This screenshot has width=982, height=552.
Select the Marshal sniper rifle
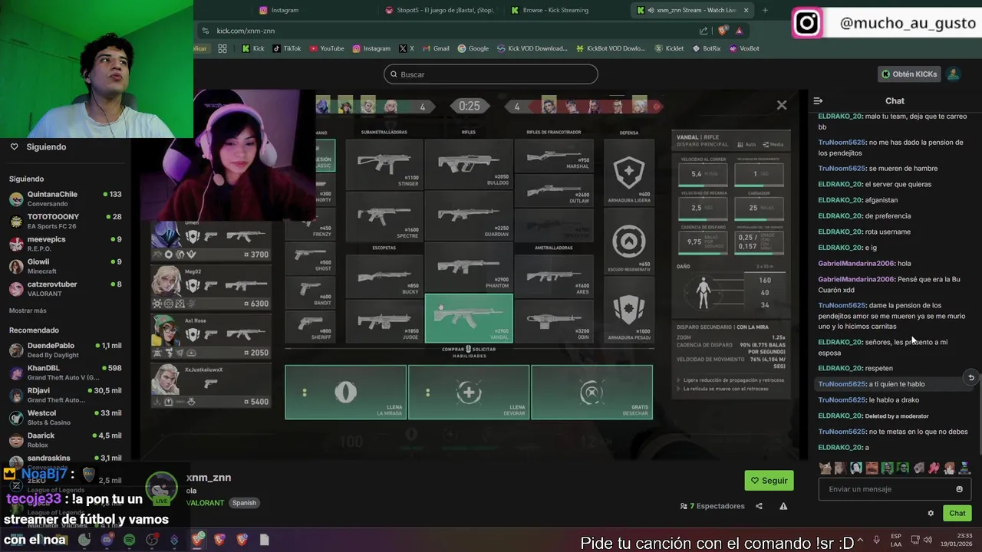pos(554,157)
